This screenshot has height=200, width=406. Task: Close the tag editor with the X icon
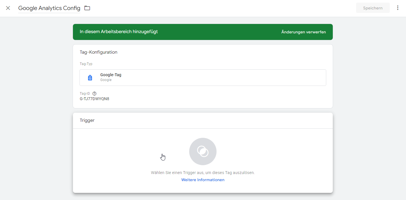(x=8, y=8)
